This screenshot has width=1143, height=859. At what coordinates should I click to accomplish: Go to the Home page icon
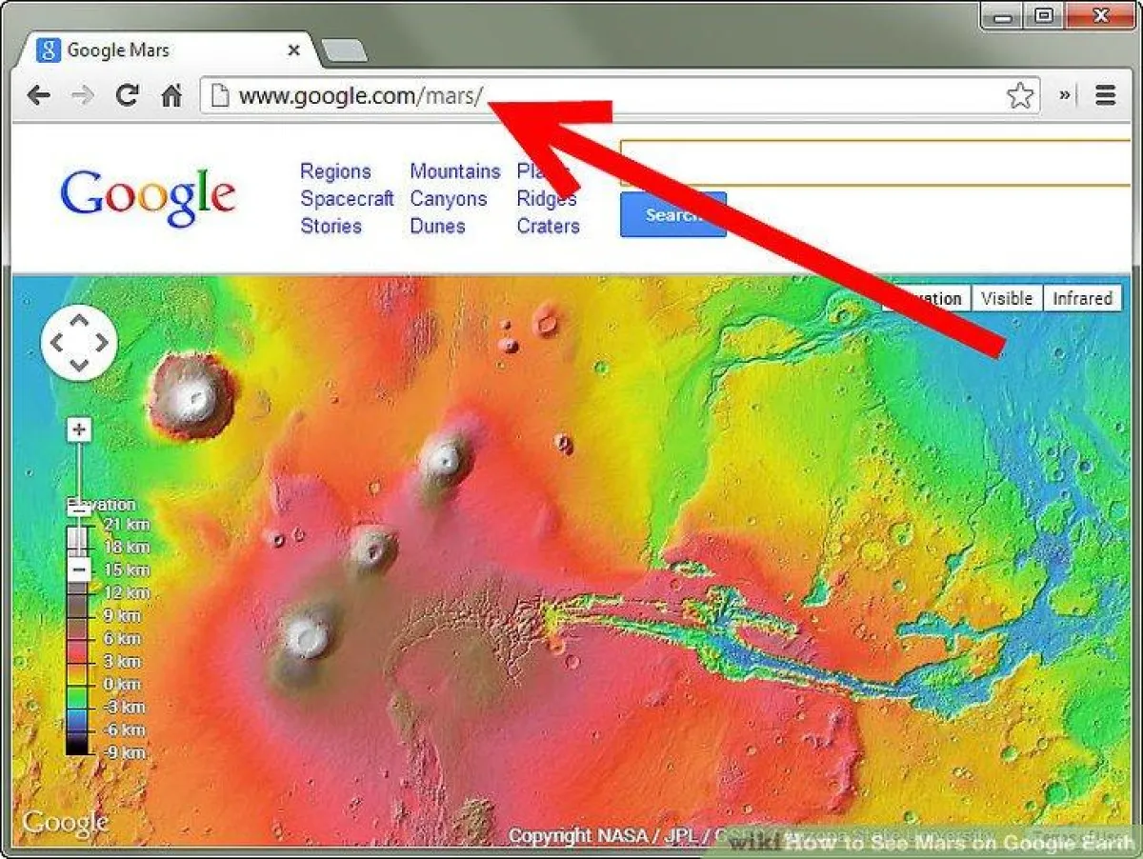171,95
